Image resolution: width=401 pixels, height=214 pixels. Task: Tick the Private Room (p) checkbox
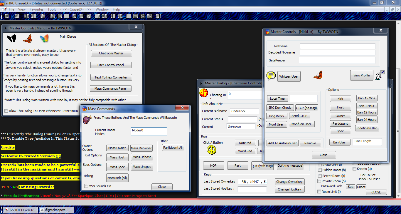coord(319,181)
